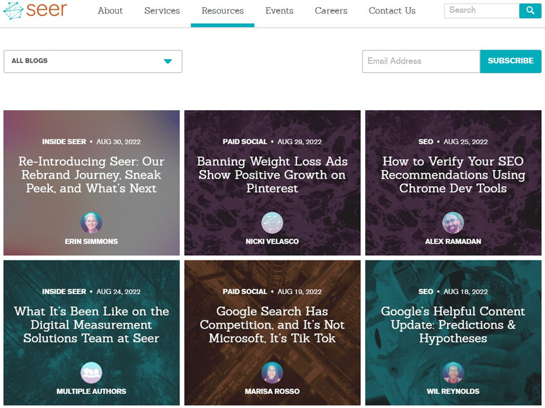Open Digital Measurement Solutions Team article

pos(91,324)
